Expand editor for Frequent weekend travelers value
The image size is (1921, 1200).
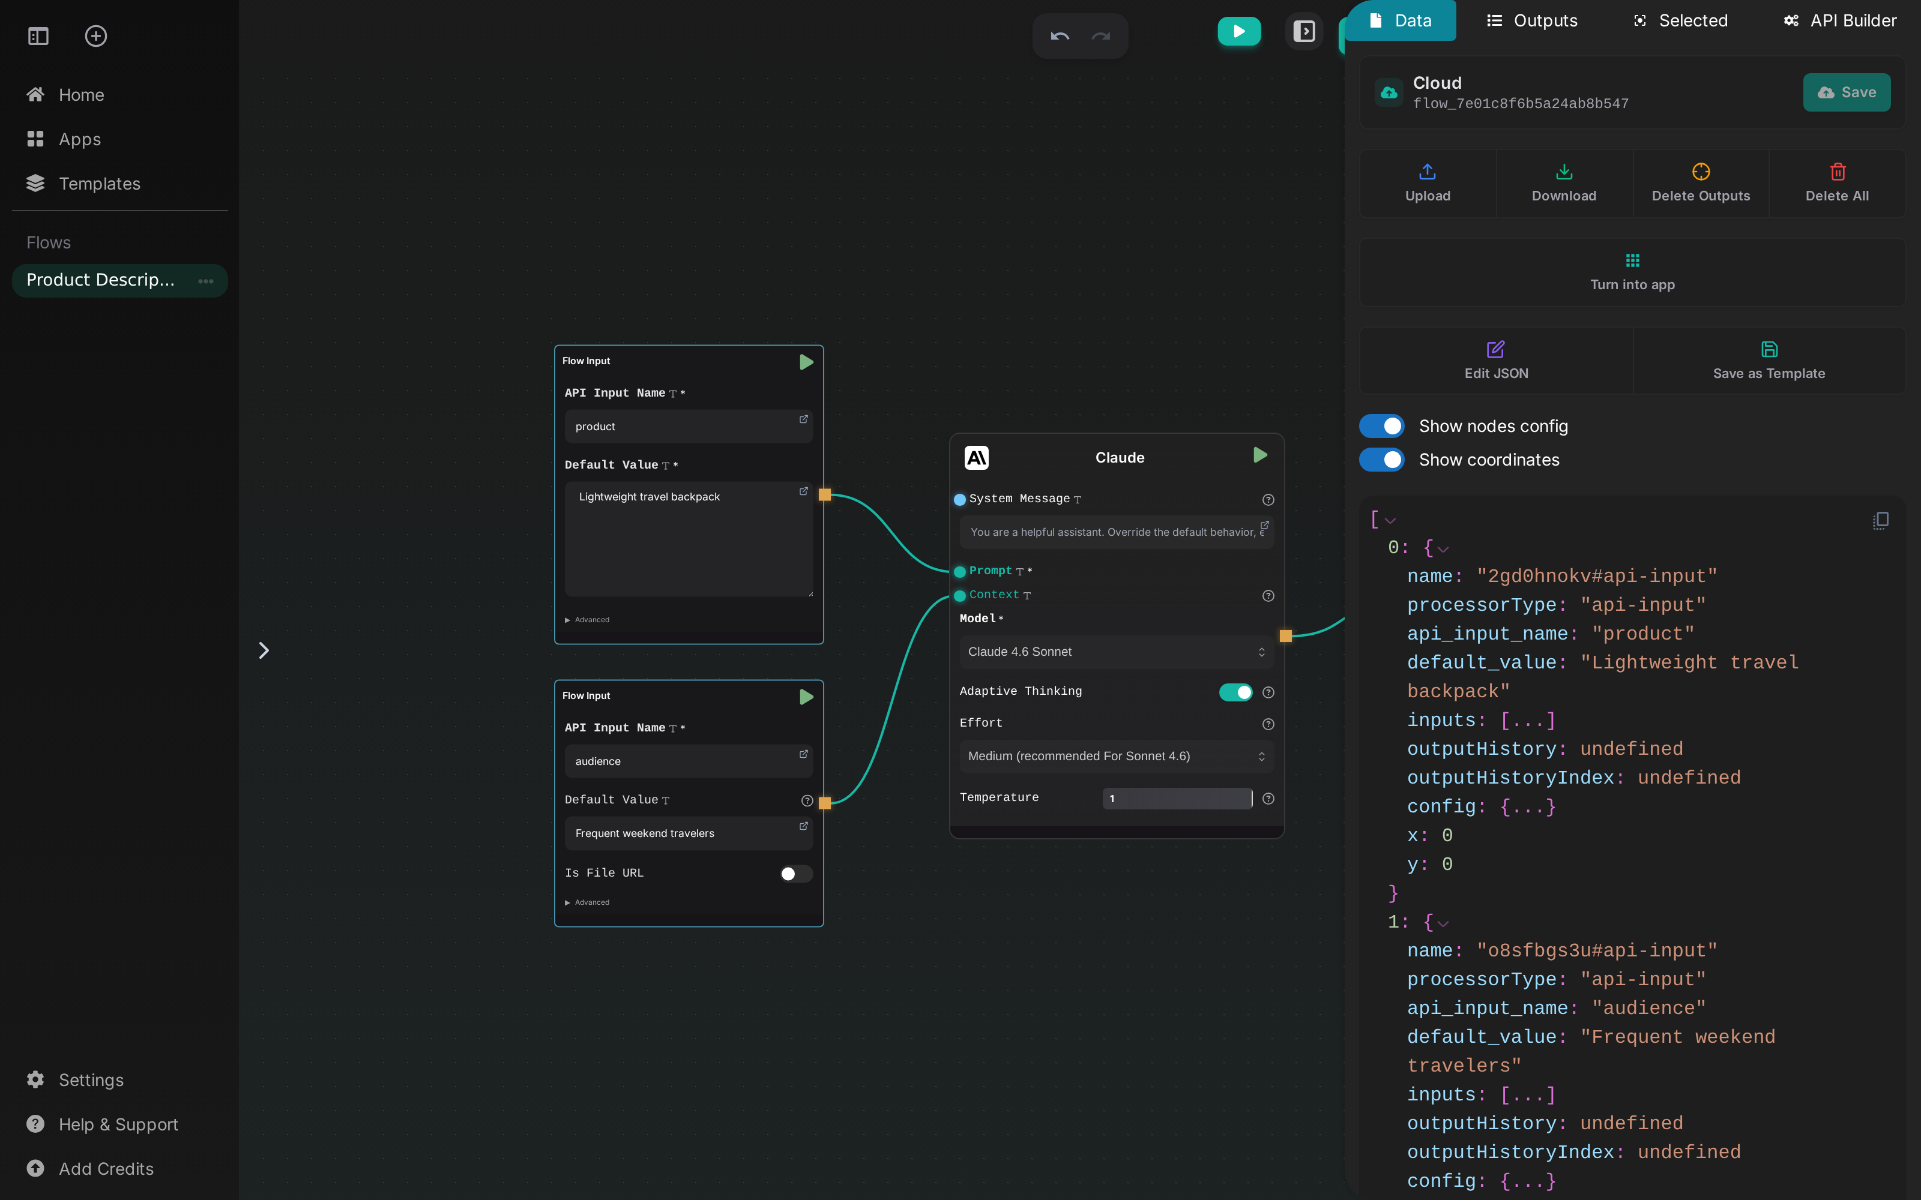tap(803, 826)
